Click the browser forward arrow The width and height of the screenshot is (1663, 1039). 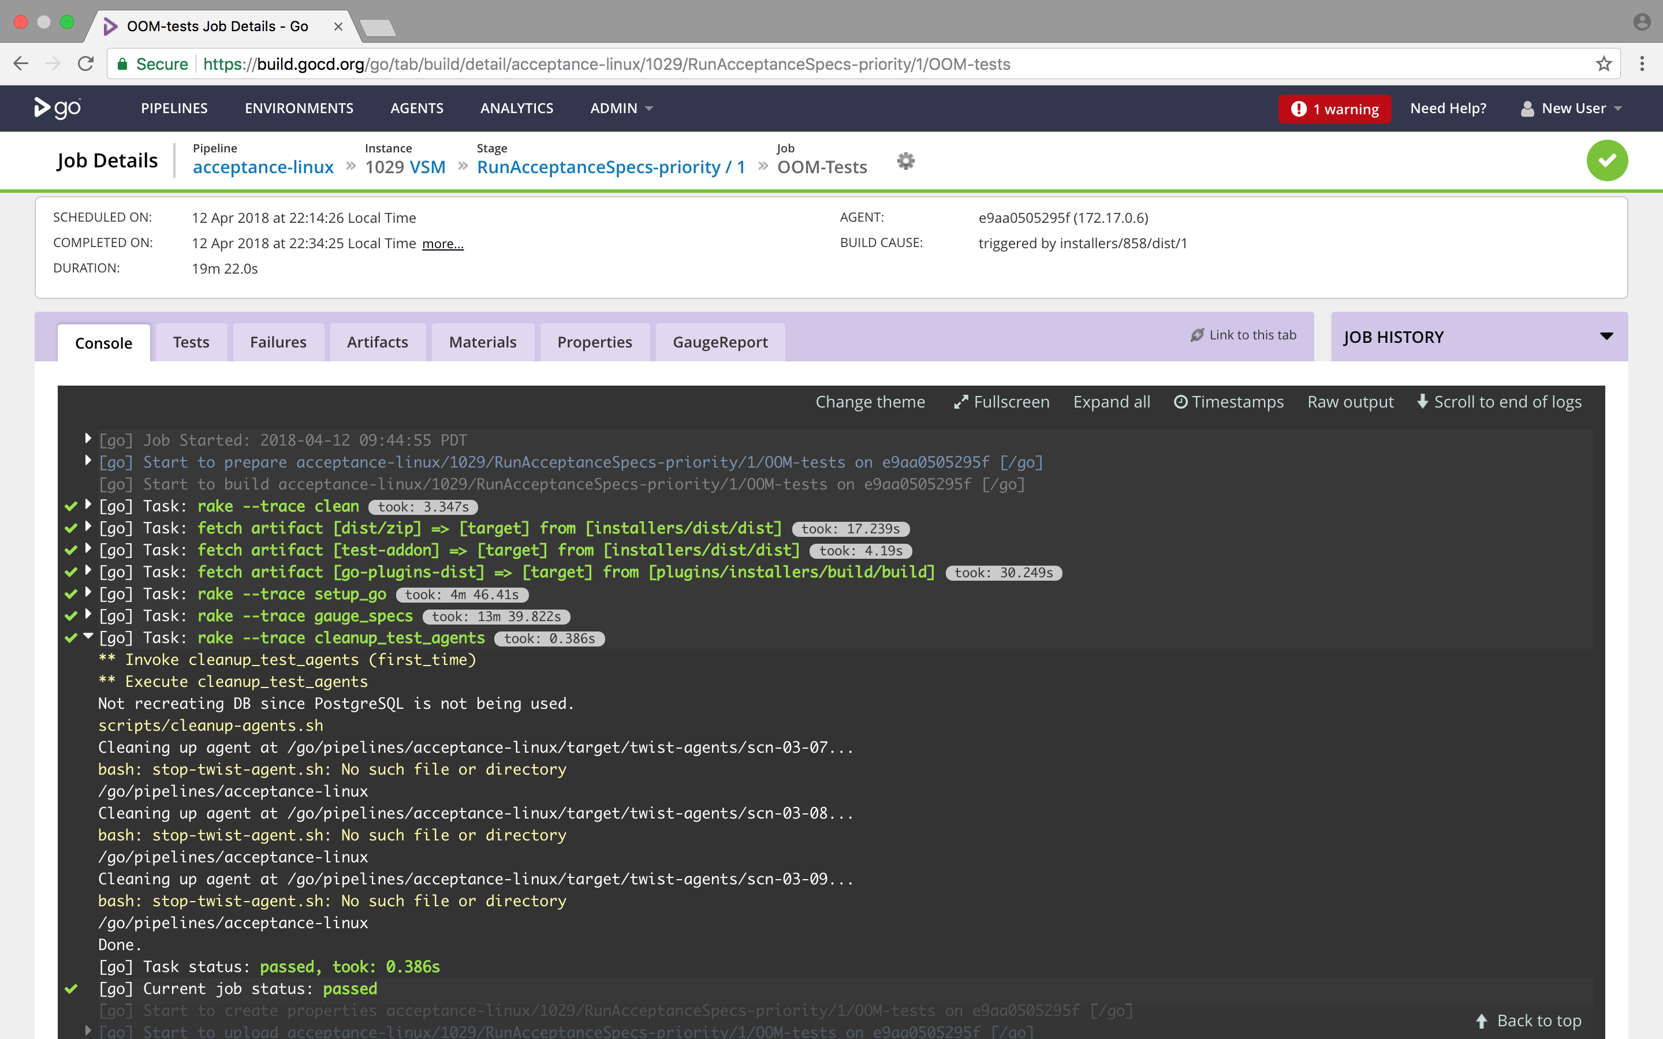point(53,64)
